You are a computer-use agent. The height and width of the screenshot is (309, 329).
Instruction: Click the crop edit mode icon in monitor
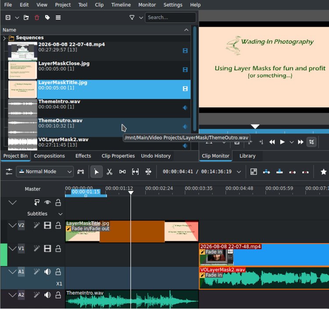(x=311, y=142)
